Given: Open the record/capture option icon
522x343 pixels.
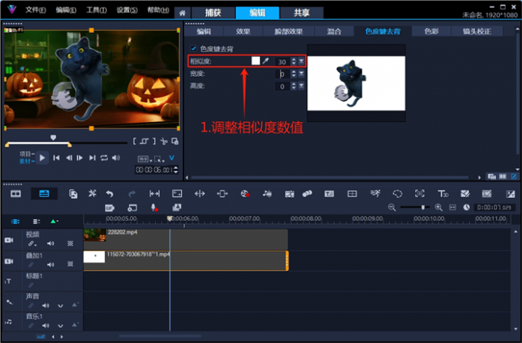Looking at the screenshot, I should click(245, 193).
